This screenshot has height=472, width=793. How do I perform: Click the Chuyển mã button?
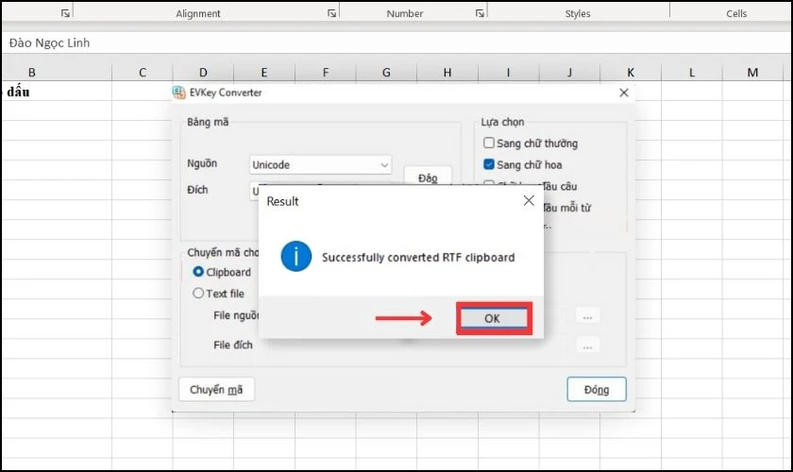[x=216, y=390]
